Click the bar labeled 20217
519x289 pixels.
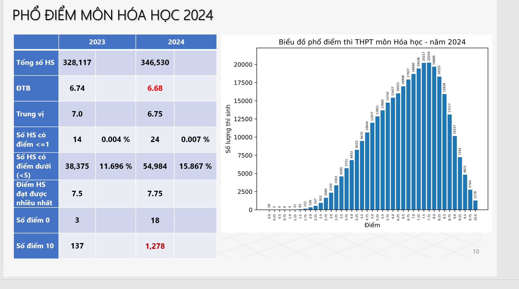[424, 136]
